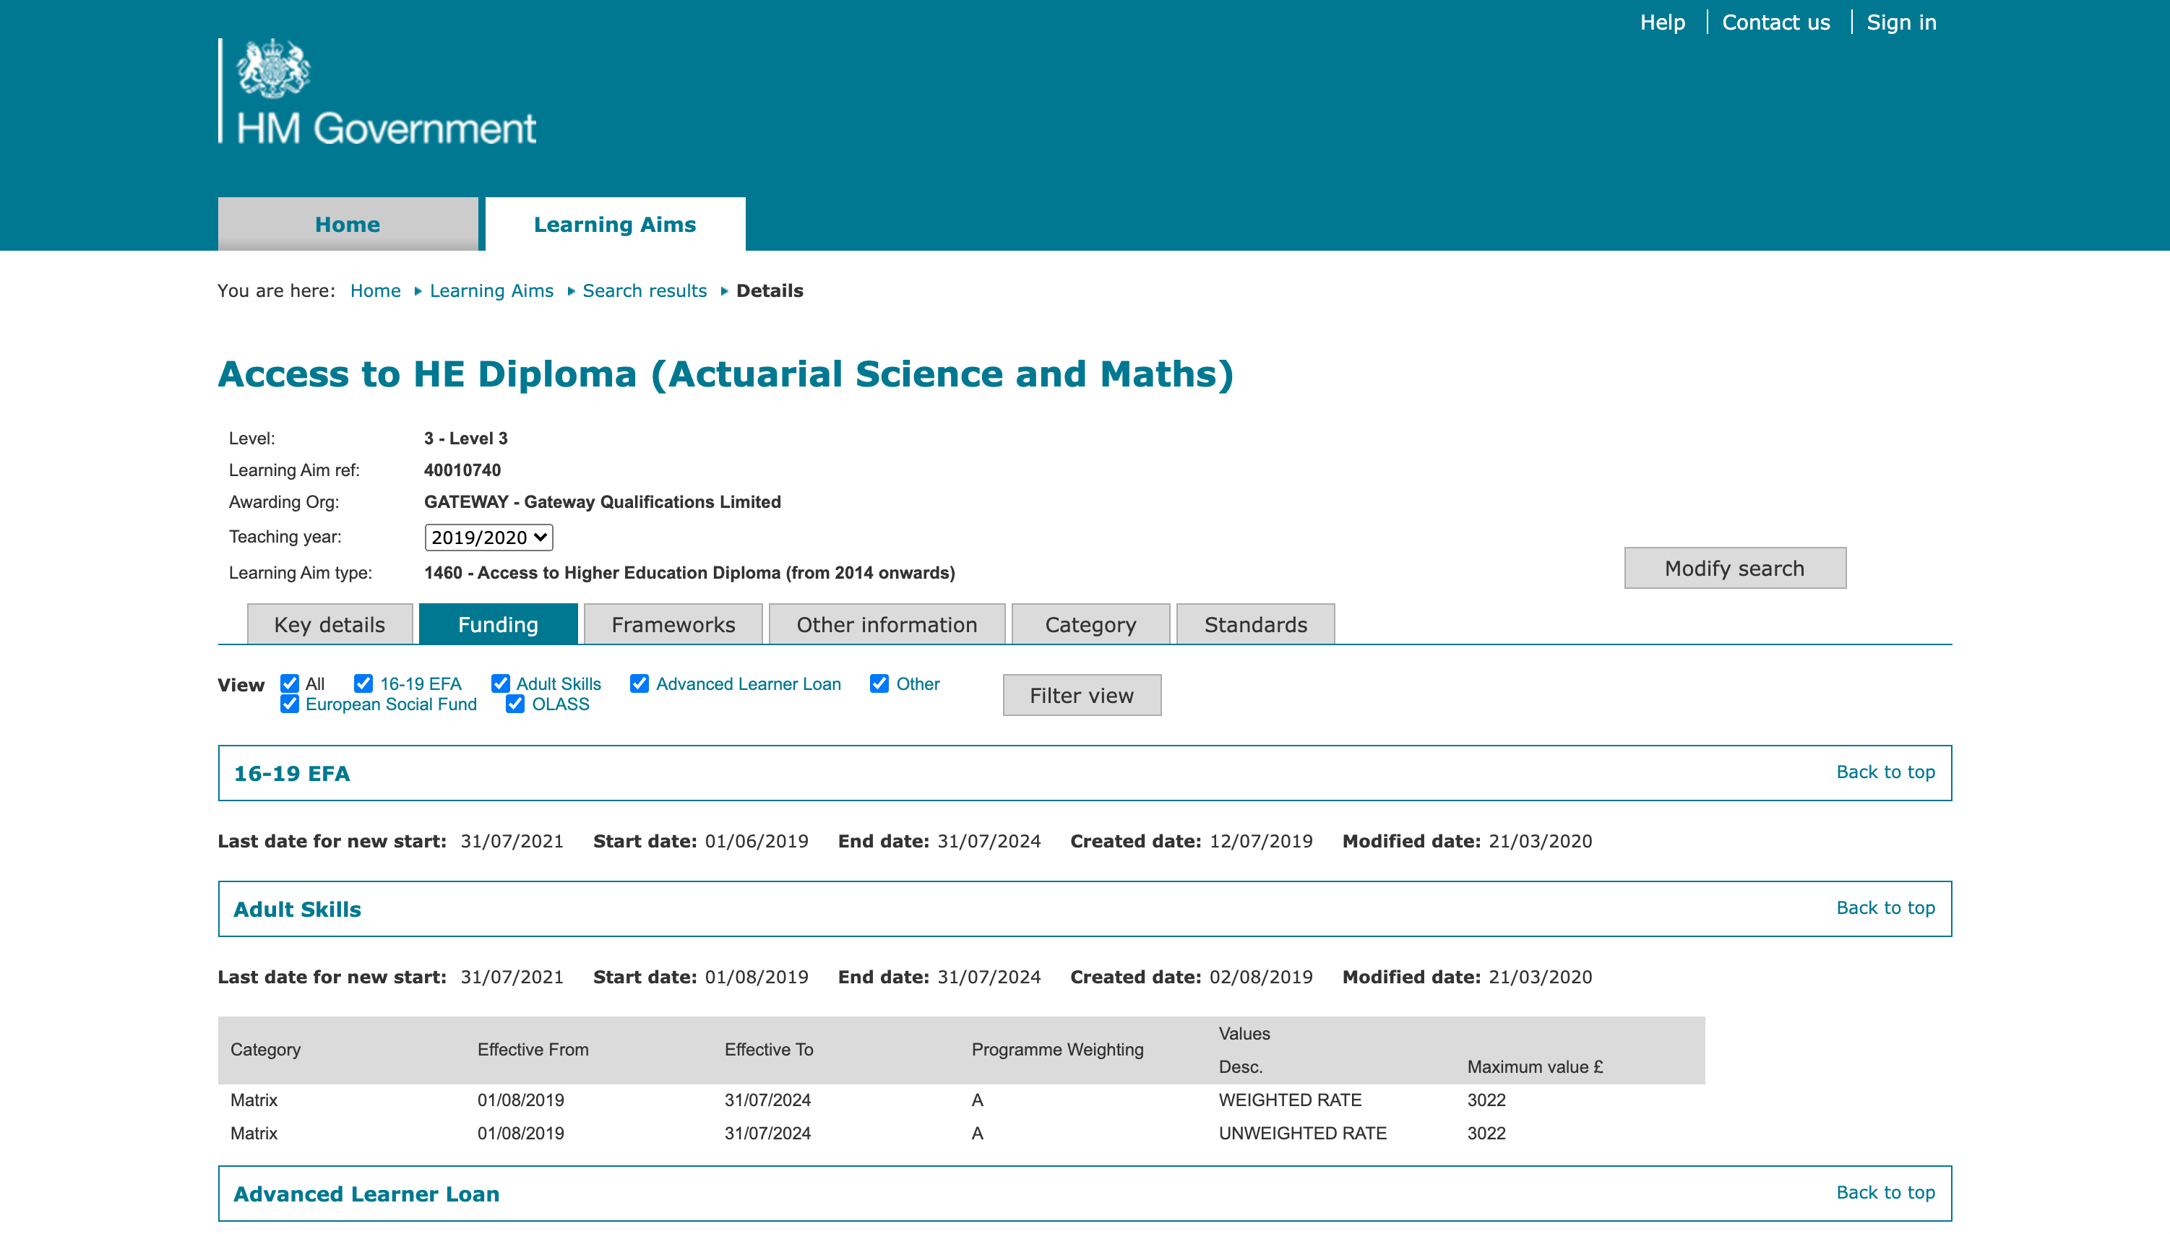This screenshot has width=2170, height=1234.
Task: Open the Frameworks tab
Action: point(673,625)
